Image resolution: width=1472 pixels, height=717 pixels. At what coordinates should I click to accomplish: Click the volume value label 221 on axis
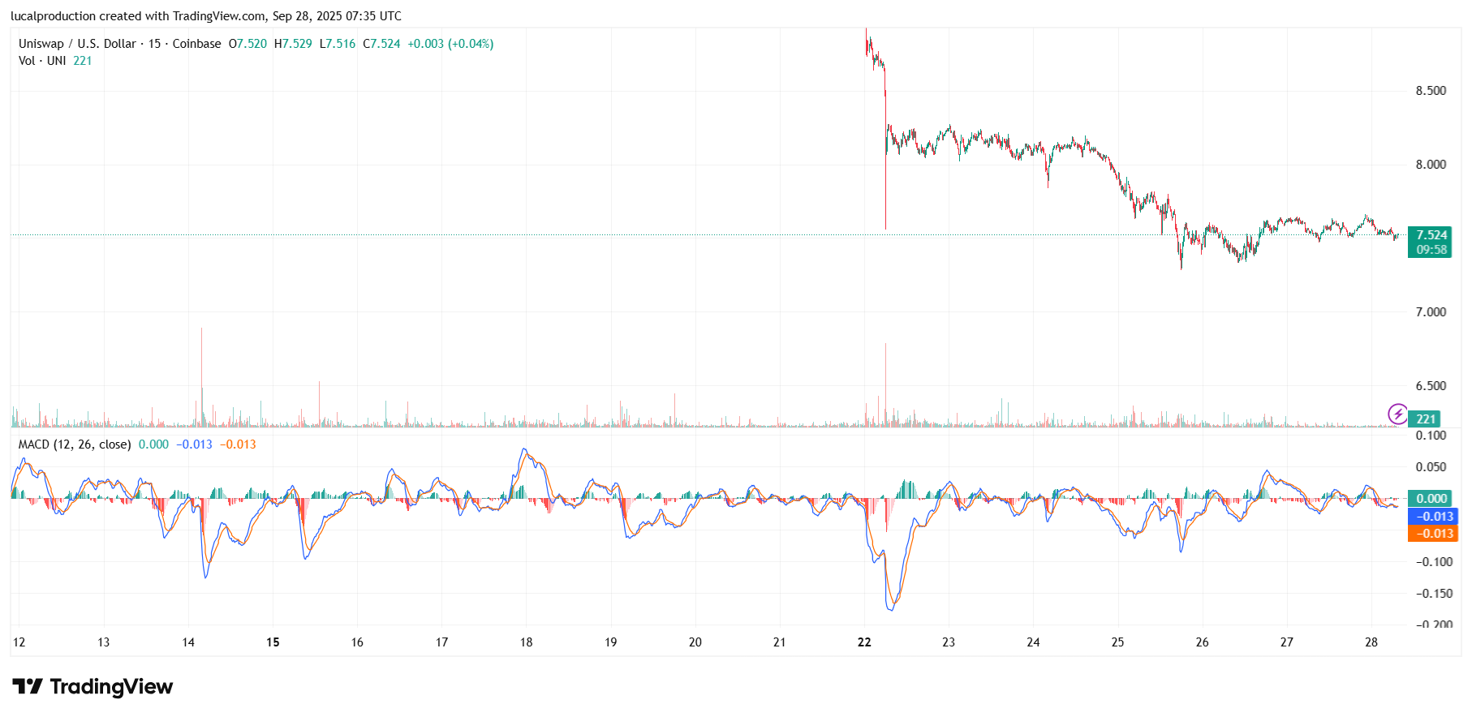point(1426,419)
